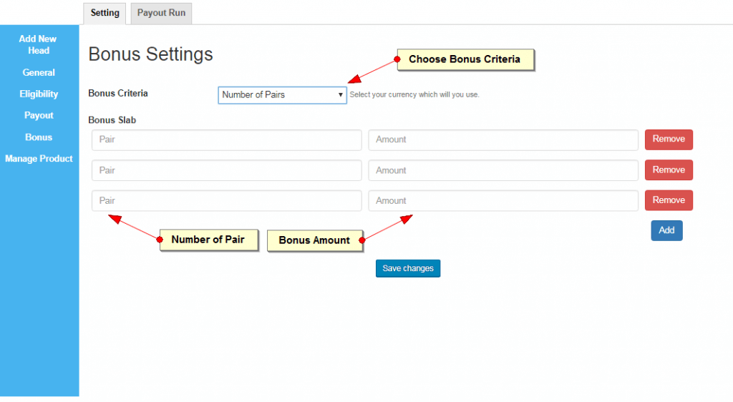The height and width of the screenshot is (402, 733).
Task: Open Add New Head in sidebar
Action: 39,44
